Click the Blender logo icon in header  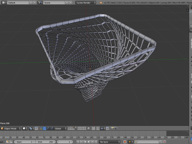tap(101, 2)
